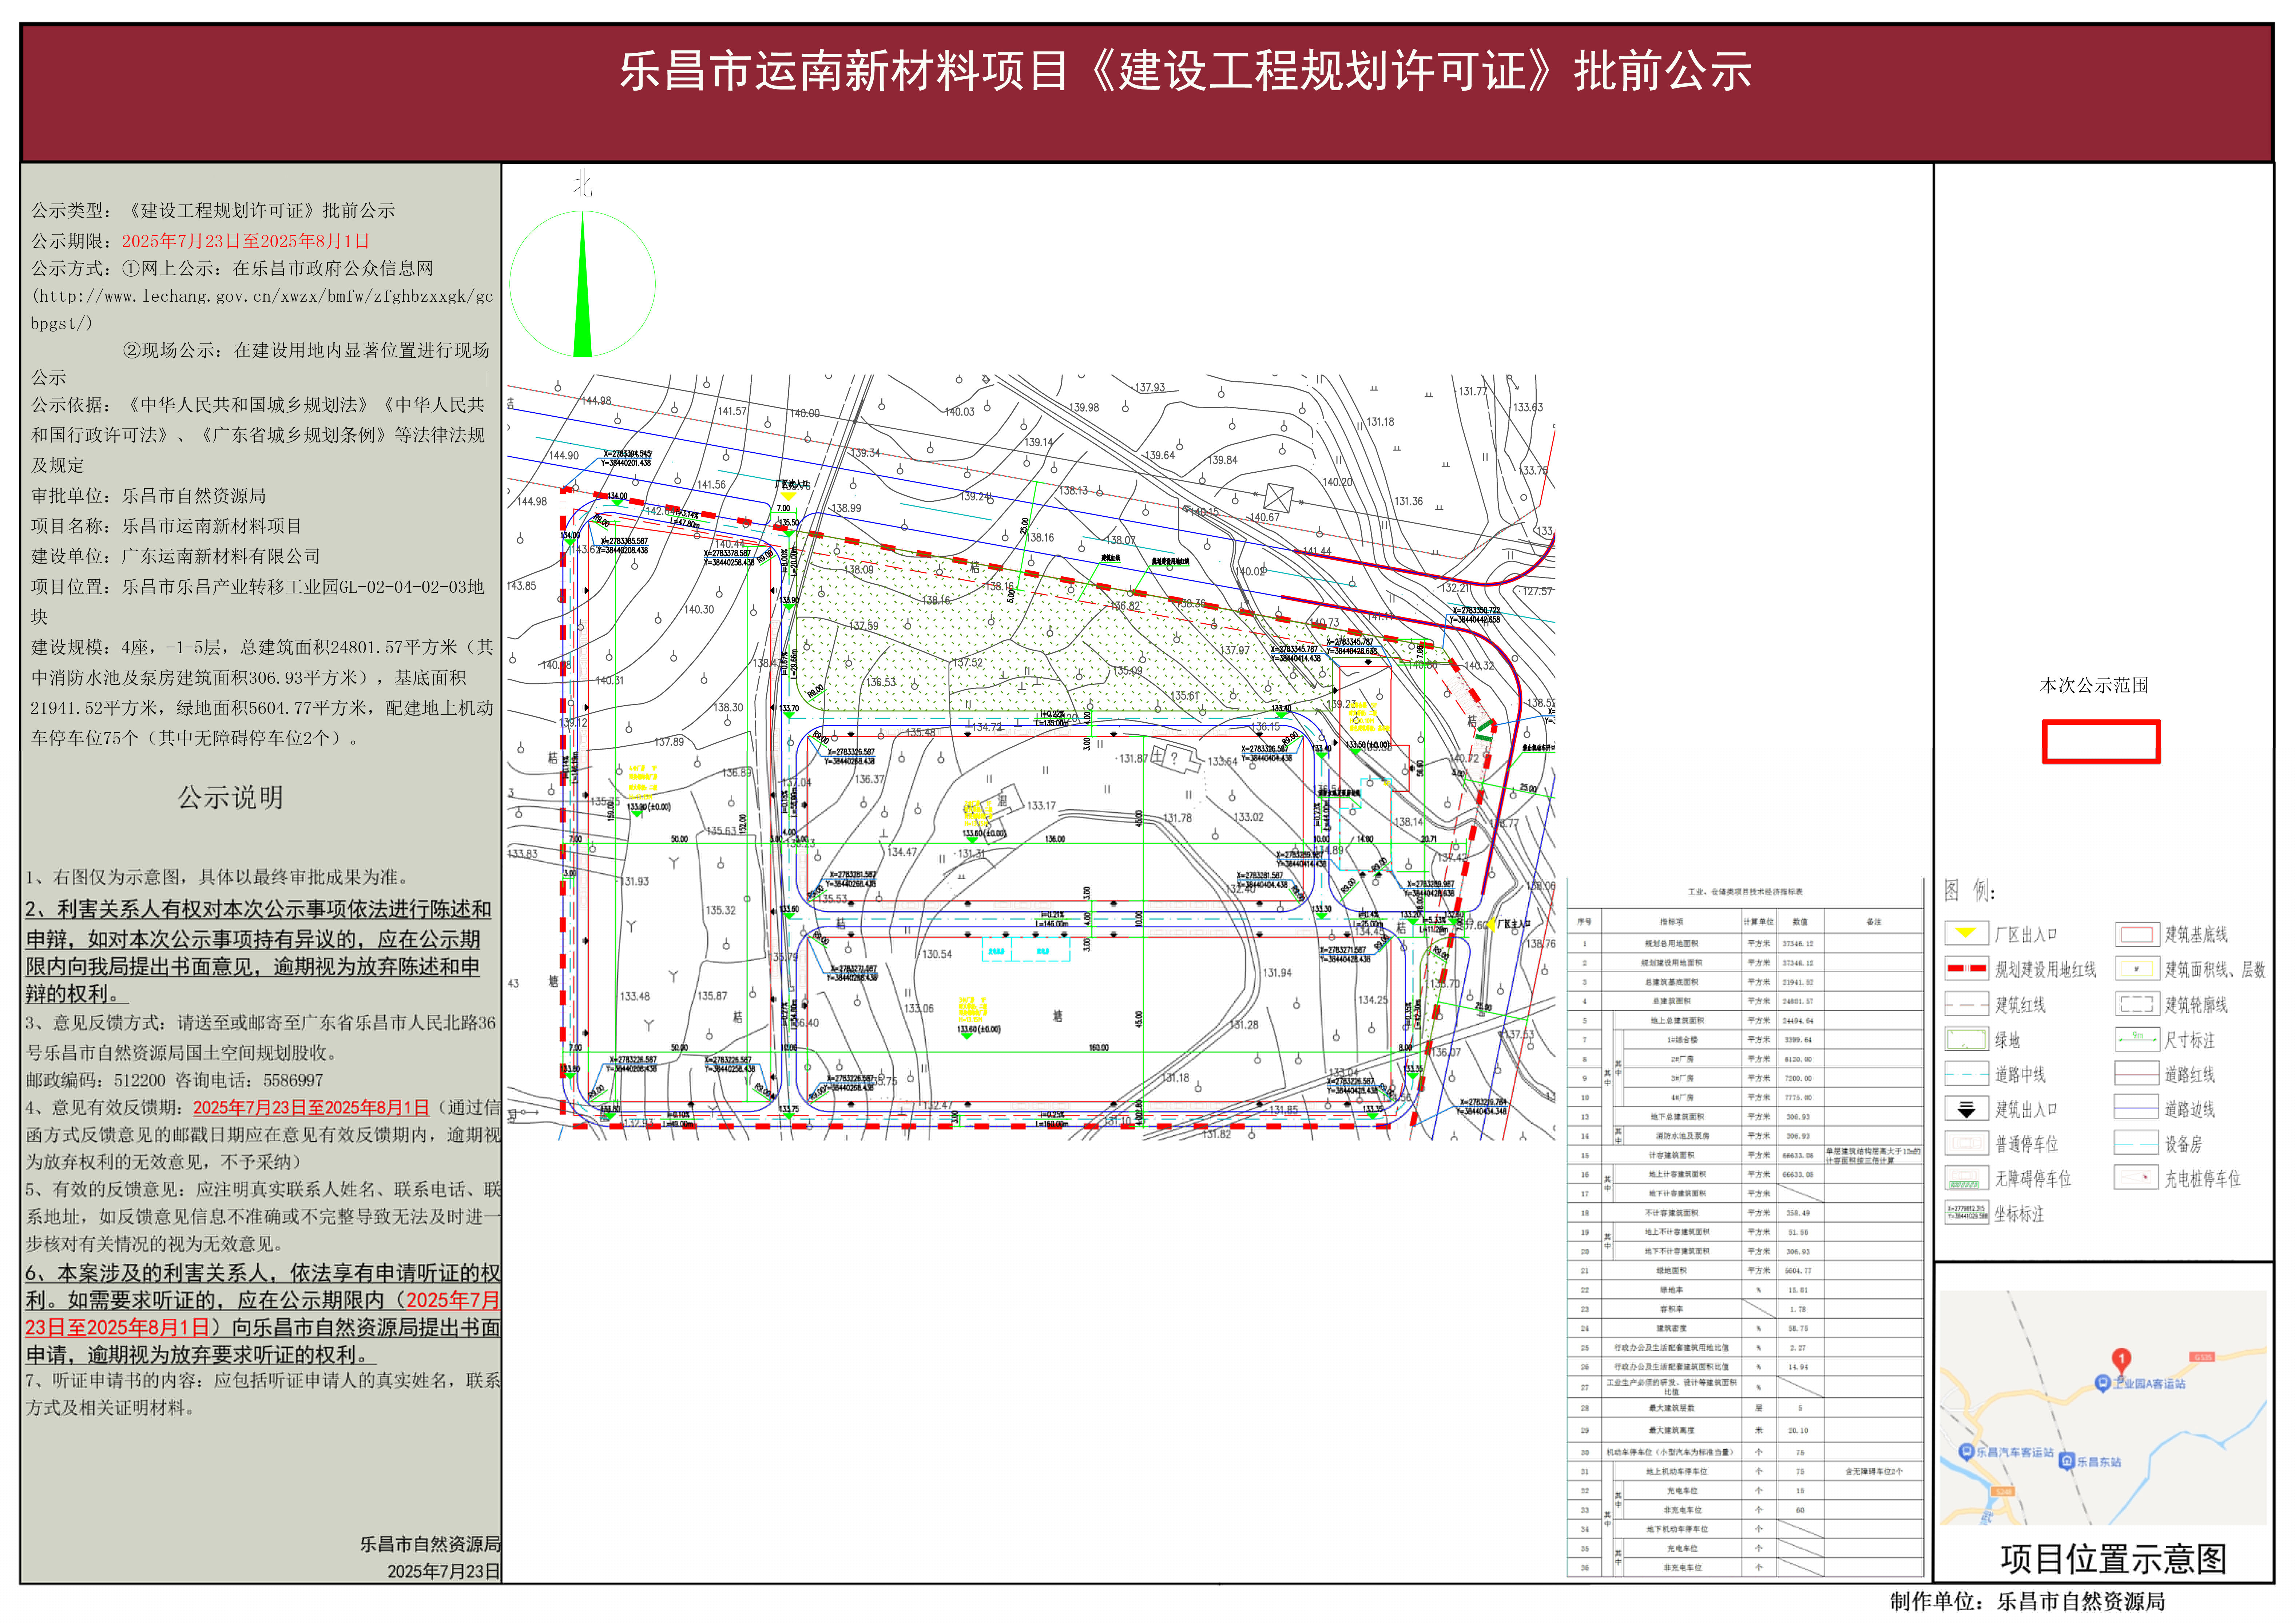Click the location overview map thumbnail
This screenshot has height=1624, width=2295.
click(x=2103, y=1408)
